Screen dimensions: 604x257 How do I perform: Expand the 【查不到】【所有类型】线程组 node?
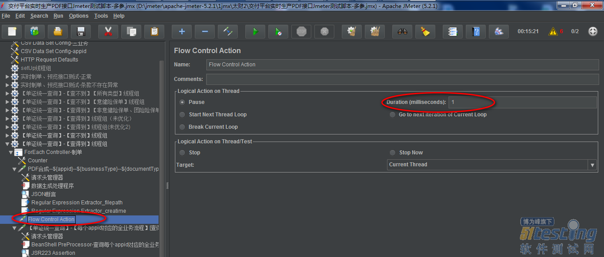tap(7, 93)
